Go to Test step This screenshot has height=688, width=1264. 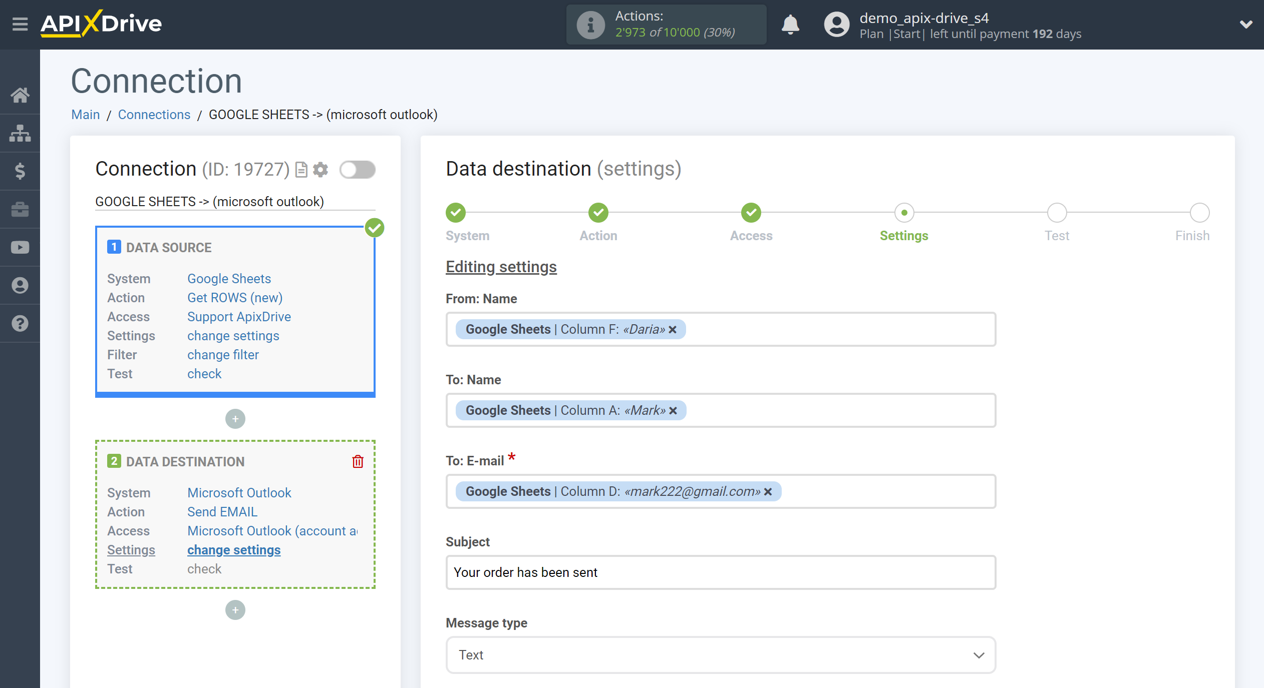click(x=1057, y=213)
